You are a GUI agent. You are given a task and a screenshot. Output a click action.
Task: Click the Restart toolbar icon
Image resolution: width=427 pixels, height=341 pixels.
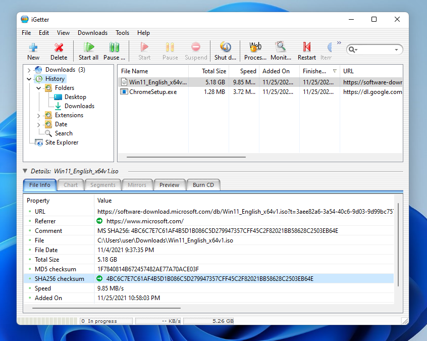306,47
